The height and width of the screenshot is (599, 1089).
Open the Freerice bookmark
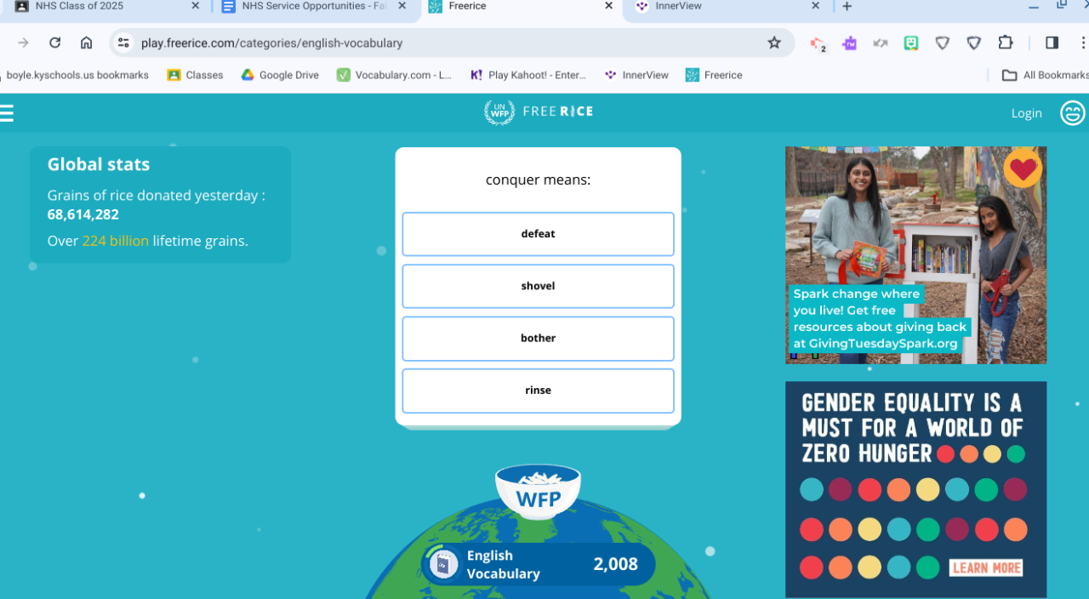point(714,75)
